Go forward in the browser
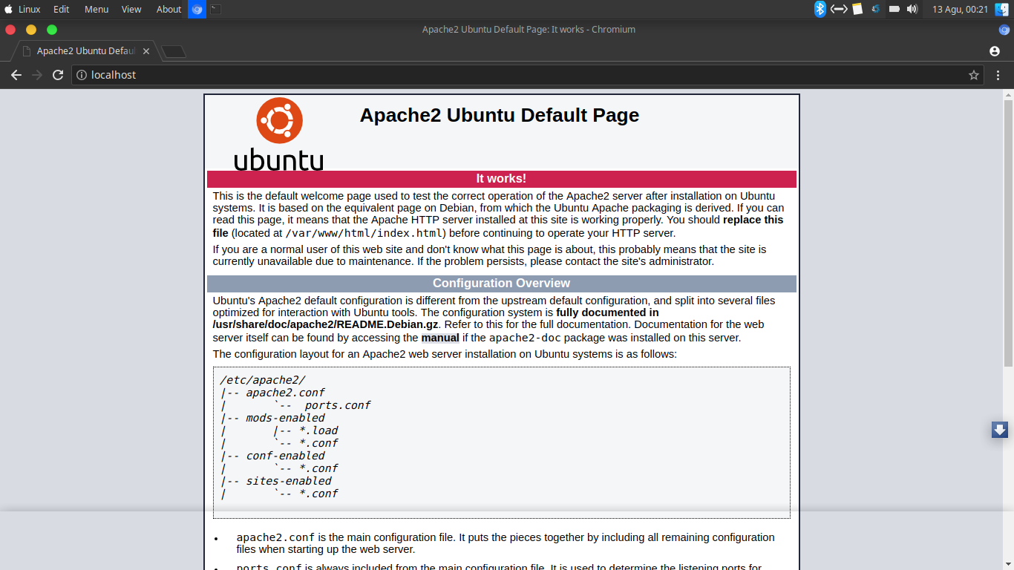This screenshot has width=1014, height=570. click(37, 74)
